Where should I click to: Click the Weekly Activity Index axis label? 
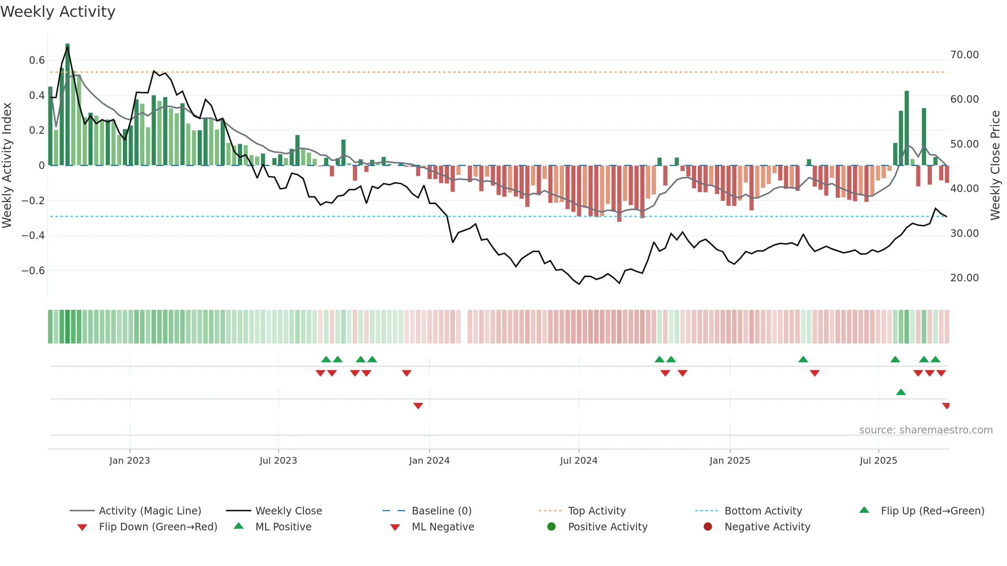pos(7,165)
